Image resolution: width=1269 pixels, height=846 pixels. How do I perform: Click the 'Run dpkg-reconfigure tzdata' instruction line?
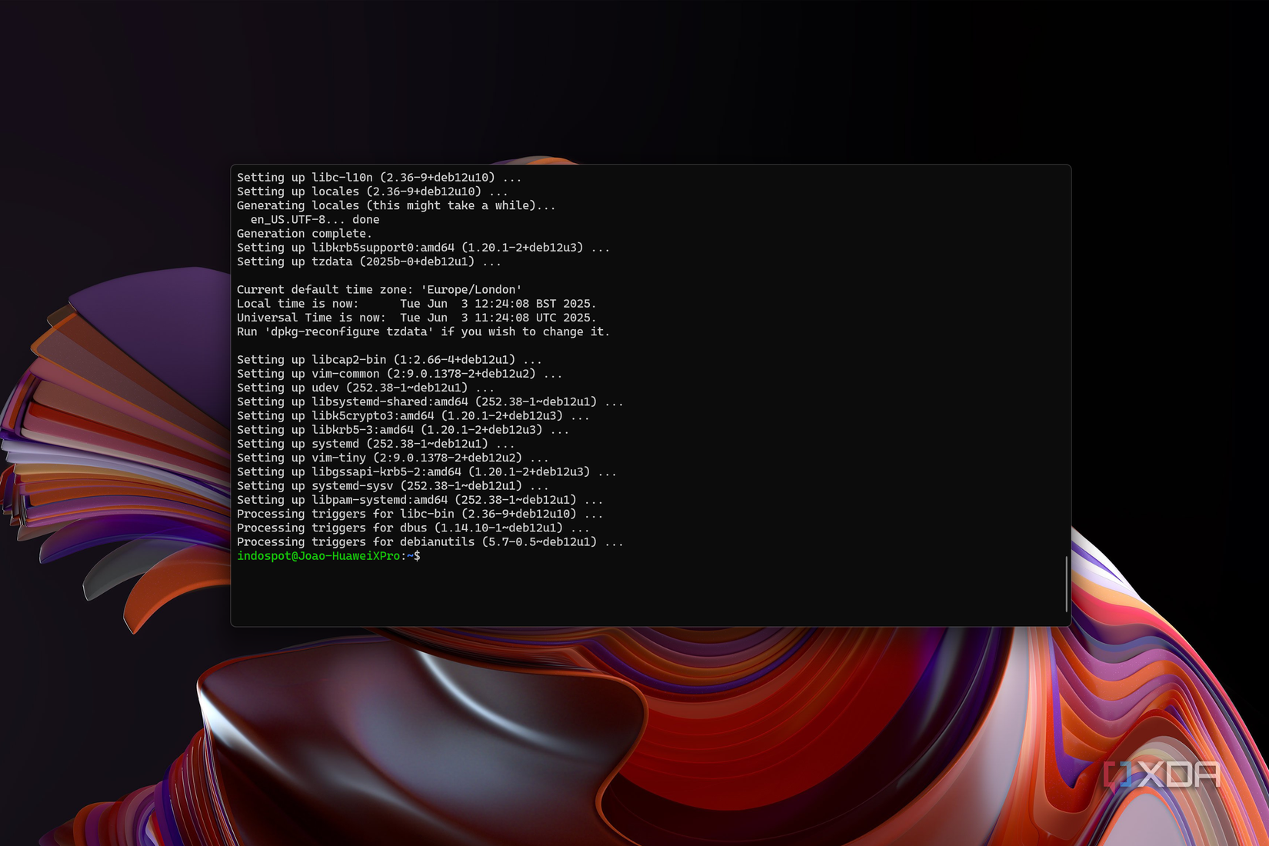423,331
